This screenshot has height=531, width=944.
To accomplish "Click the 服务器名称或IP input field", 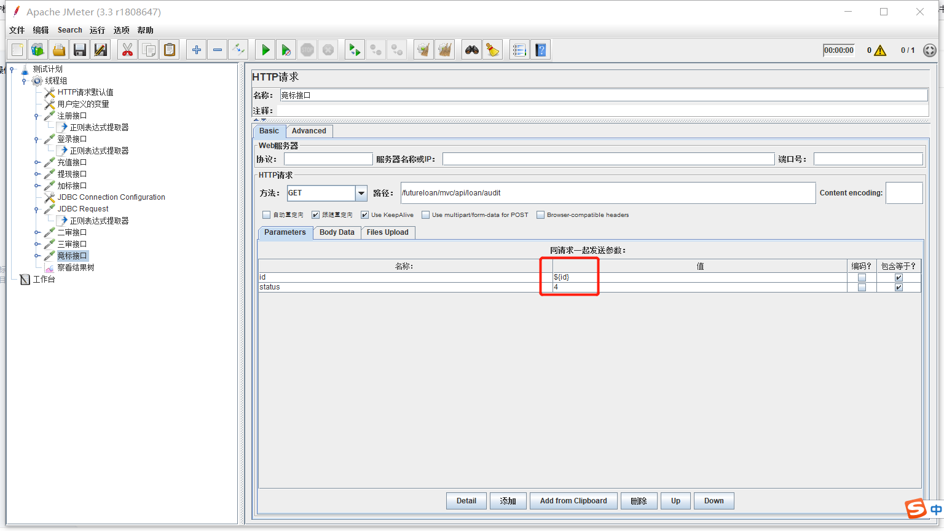I will click(608, 159).
